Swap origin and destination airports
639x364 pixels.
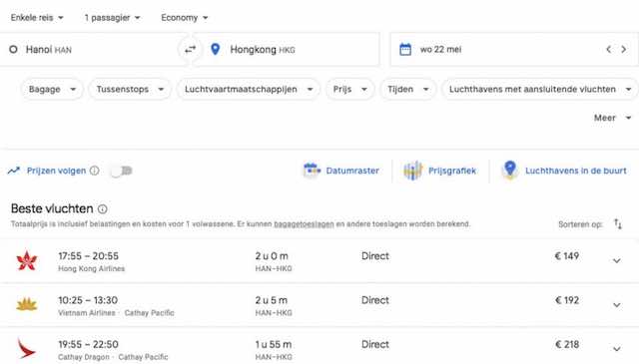point(190,50)
